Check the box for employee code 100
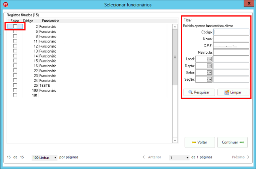 coord(15,90)
